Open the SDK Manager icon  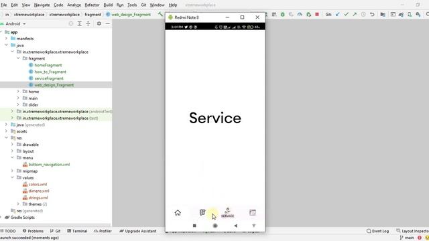pyautogui.click(x=418, y=15)
